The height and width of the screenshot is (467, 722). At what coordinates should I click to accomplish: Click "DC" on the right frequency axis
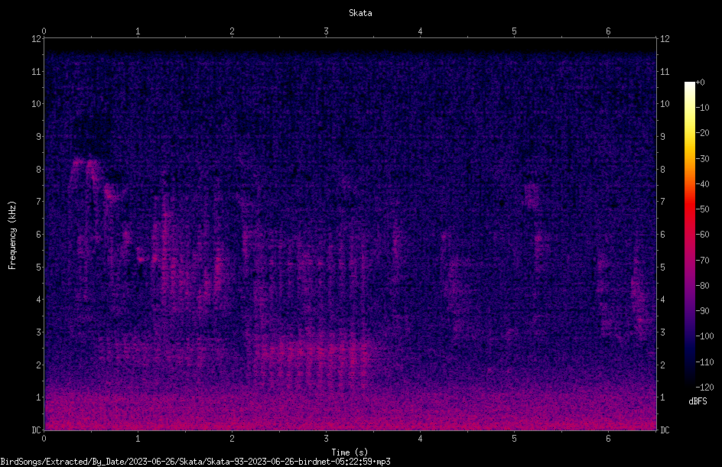(x=665, y=430)
